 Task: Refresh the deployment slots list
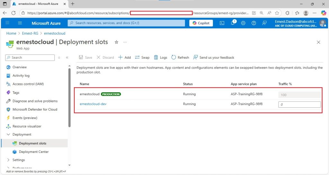(180, 57)
